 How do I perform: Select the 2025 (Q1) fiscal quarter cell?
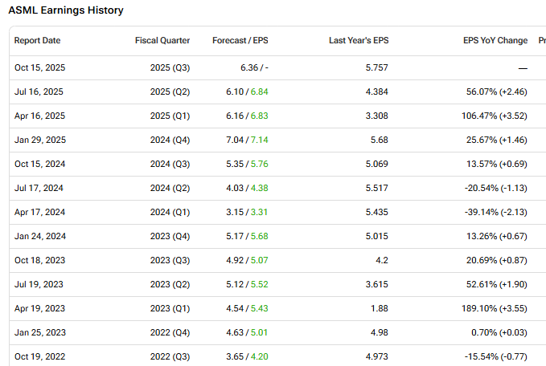[170, 116]
